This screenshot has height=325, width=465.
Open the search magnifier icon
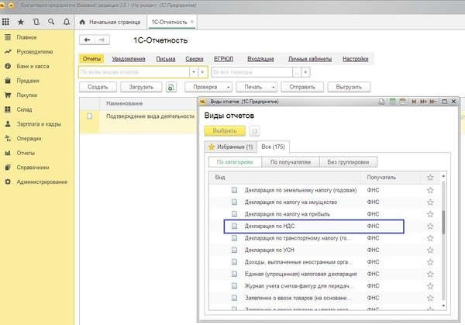[51, 22]
